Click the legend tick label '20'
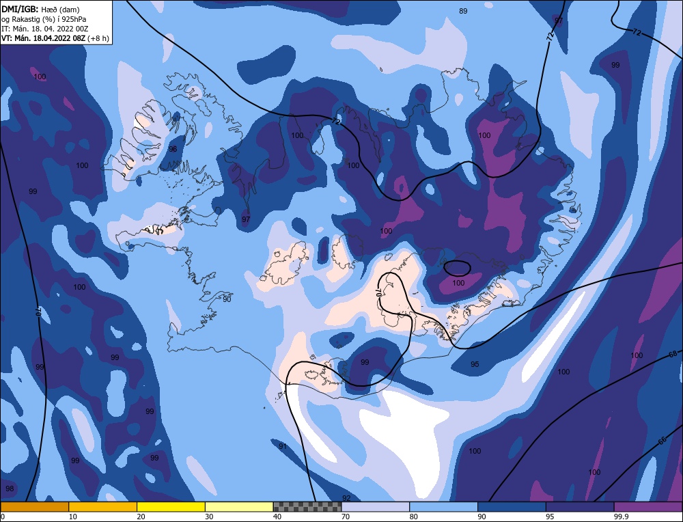The width and height of the screenshot is (683, 522). 141,517
